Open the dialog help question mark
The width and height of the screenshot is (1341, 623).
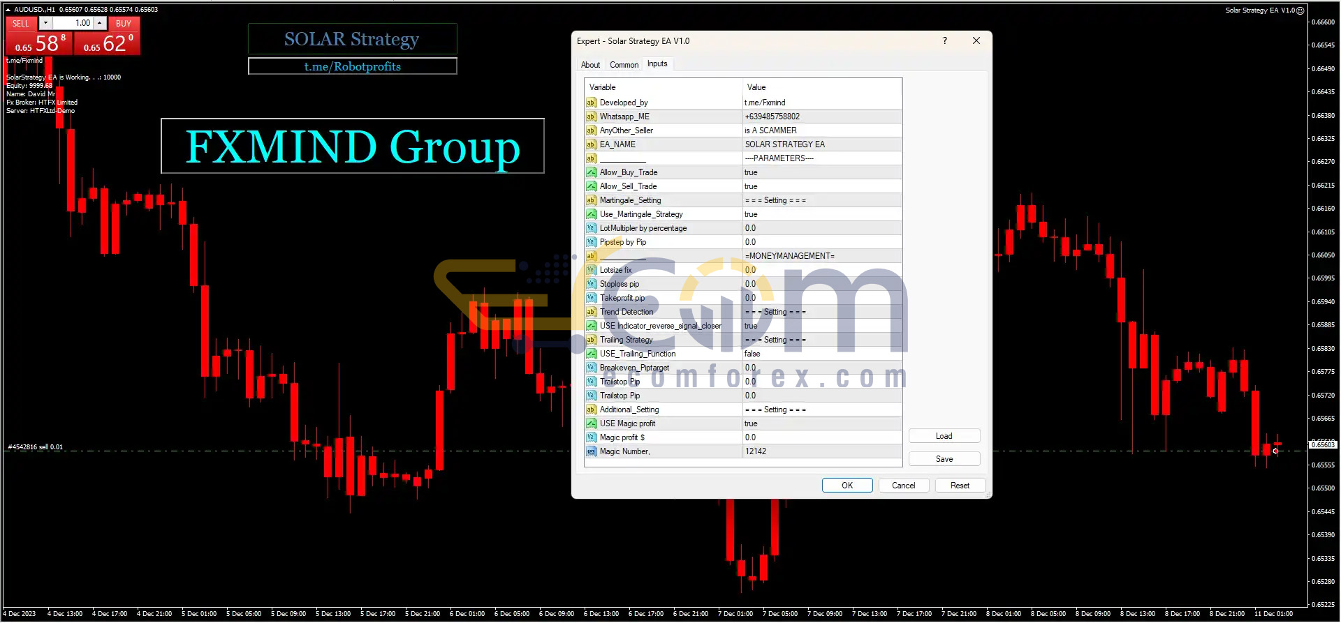tap(945, 40)
